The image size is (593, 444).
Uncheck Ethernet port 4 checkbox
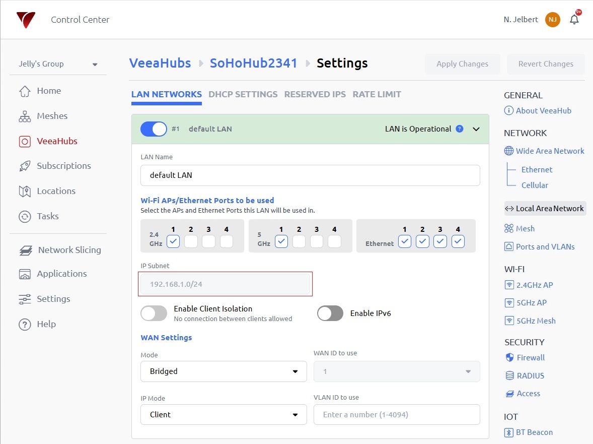click(x=458, y=241)
